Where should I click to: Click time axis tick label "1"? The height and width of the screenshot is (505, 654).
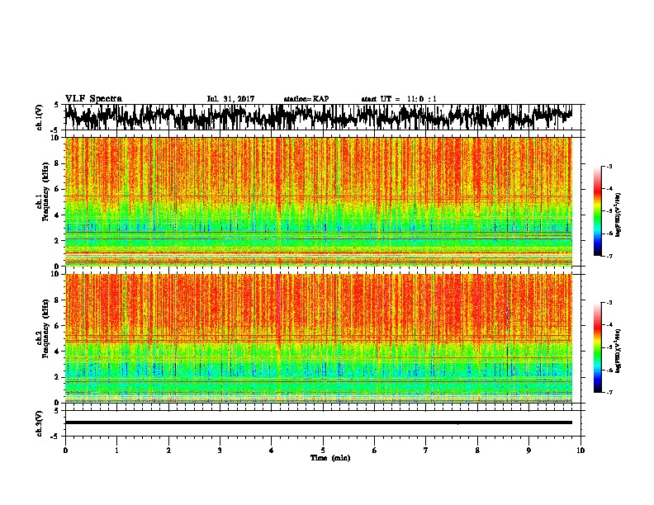[x=116, y=451]
